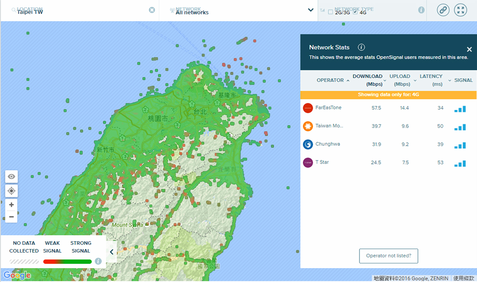Click the Mount Sylvia map label

tap(127, 225)
